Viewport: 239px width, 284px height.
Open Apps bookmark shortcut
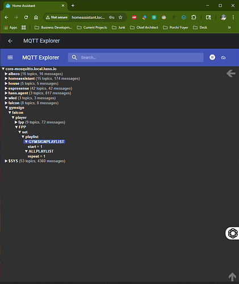10,28
